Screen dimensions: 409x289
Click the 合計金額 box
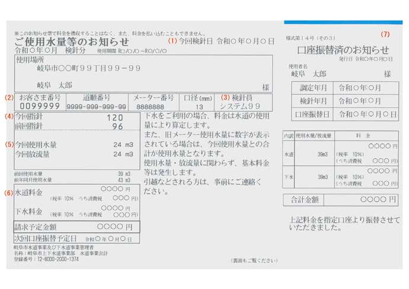click(340, 200)
